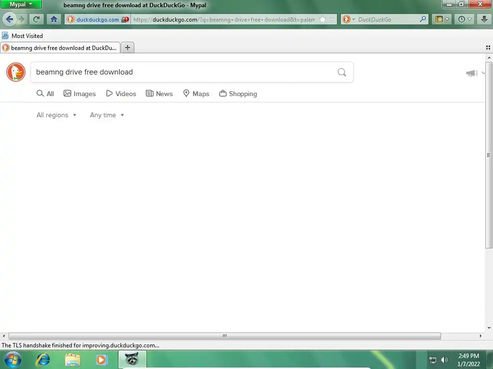Screen dimensions: 493x369
Task: Click the horizontal scrollbar thumb
Action: coord(224,336)
